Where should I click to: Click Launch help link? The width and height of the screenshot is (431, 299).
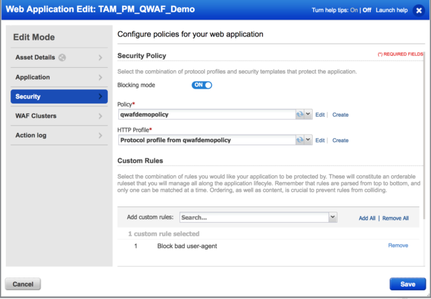tap(392, 10)
